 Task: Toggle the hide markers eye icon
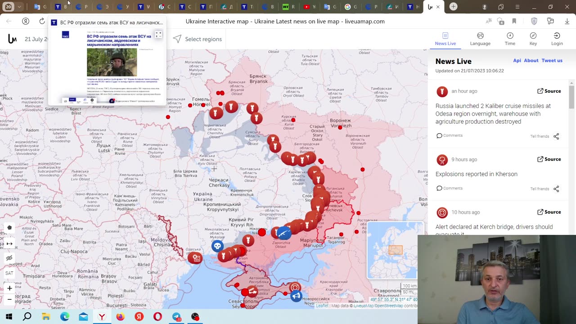coord(9,258)
